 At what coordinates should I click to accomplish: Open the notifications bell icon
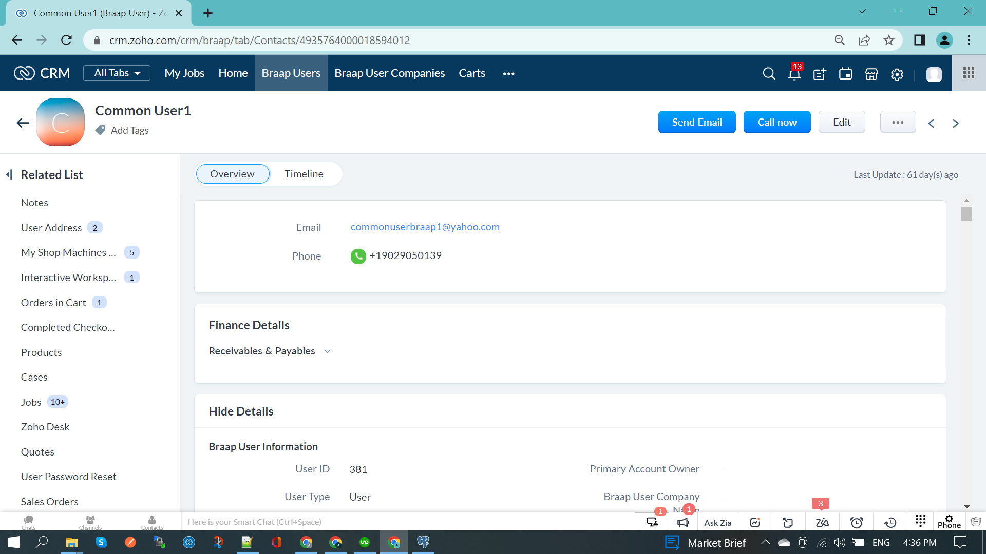click(794, 74)
